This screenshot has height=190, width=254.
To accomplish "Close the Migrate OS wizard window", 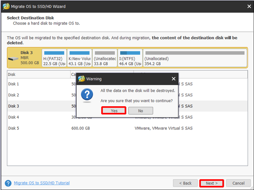I will click(249, 6).
